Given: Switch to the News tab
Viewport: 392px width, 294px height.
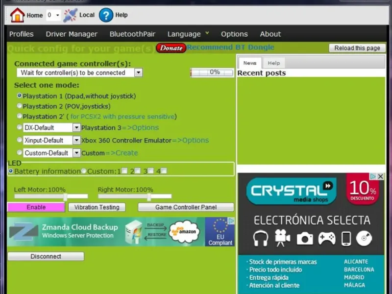Looking at the screenshot, I should click(250, 63).
